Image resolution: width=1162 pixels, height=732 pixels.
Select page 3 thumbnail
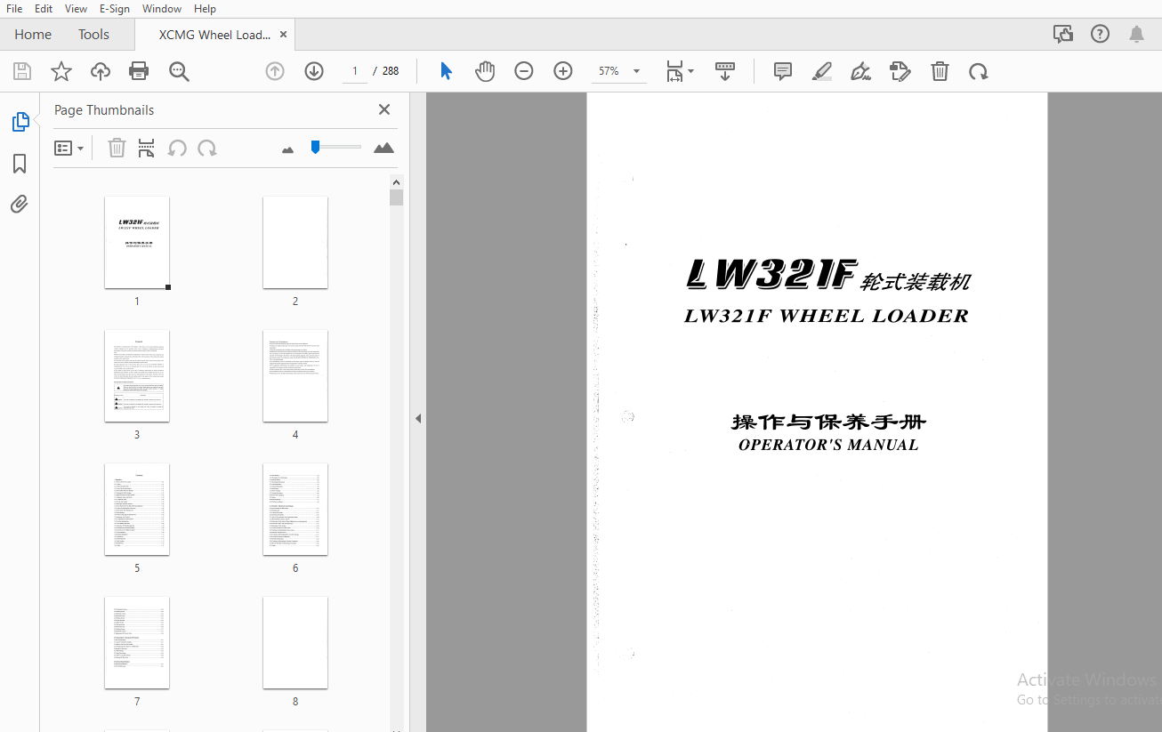pyautogui.click(x=137, y=376)
